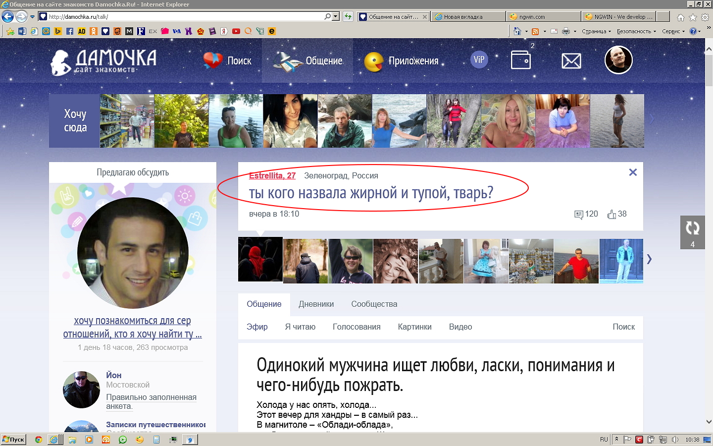Open Favorites star icon at top right
Viewport: 713px width, 446px height.
693,17
